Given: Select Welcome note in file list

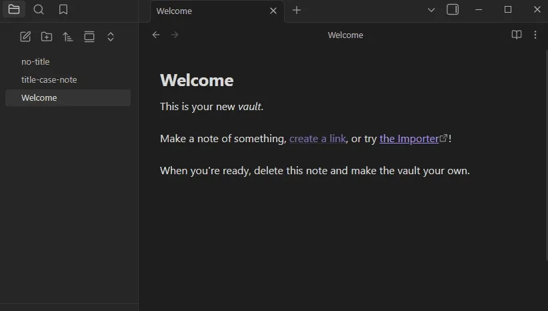Looking at the screenshot, I should 68,97.
